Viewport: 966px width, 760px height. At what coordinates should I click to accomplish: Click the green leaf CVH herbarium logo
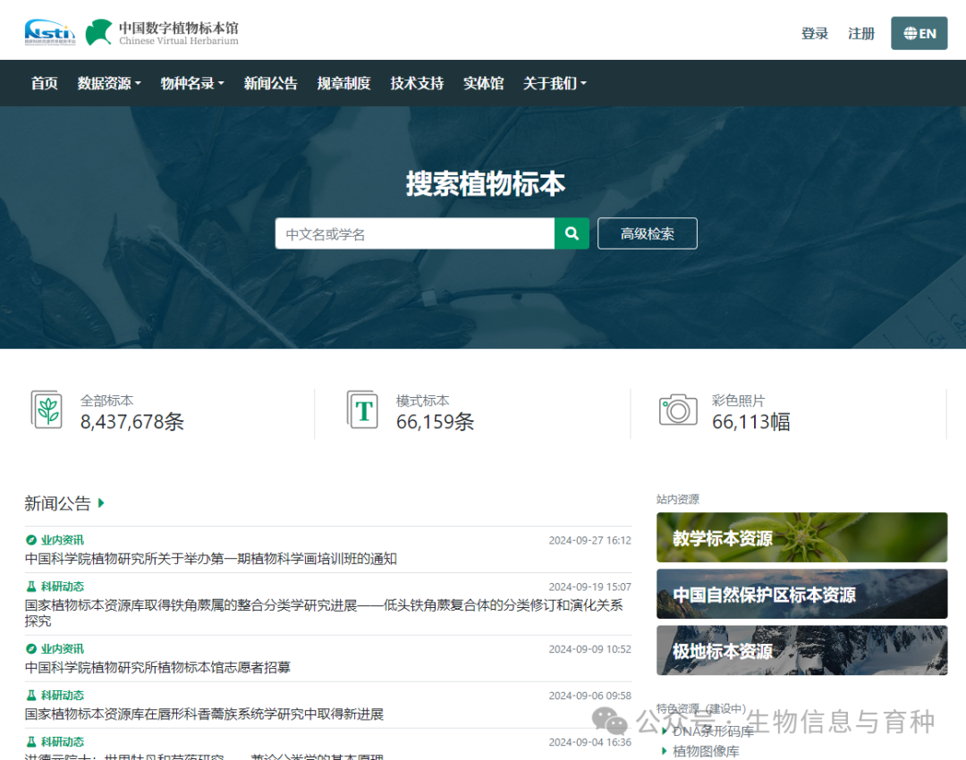(x=98, y=30)
